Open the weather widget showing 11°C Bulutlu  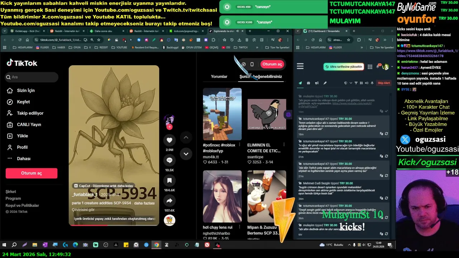[x=331, y=245]
